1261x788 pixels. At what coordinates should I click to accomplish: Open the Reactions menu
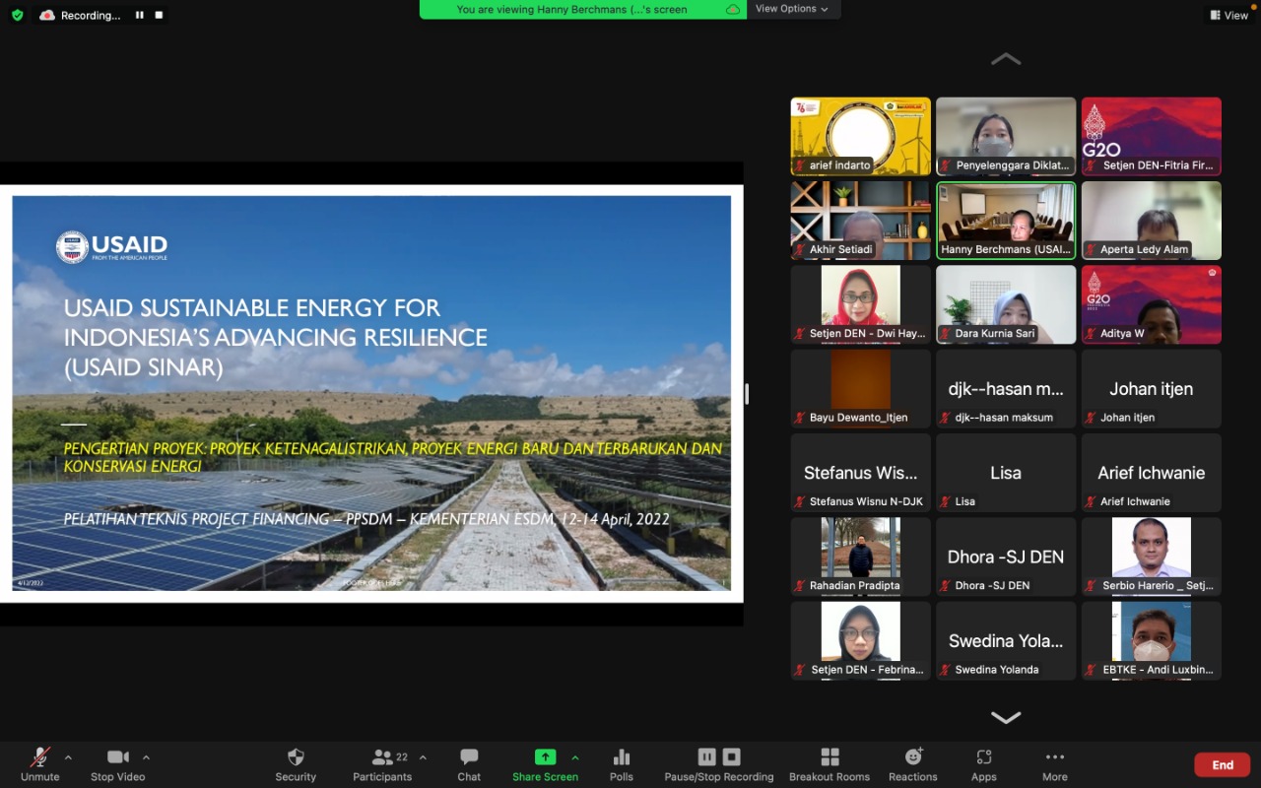pos(913,763)
